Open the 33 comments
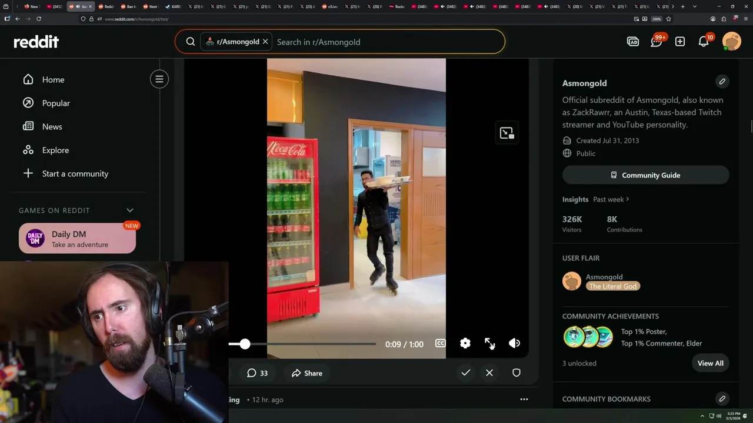Viewport: 753px width, 423px height. 257,373
